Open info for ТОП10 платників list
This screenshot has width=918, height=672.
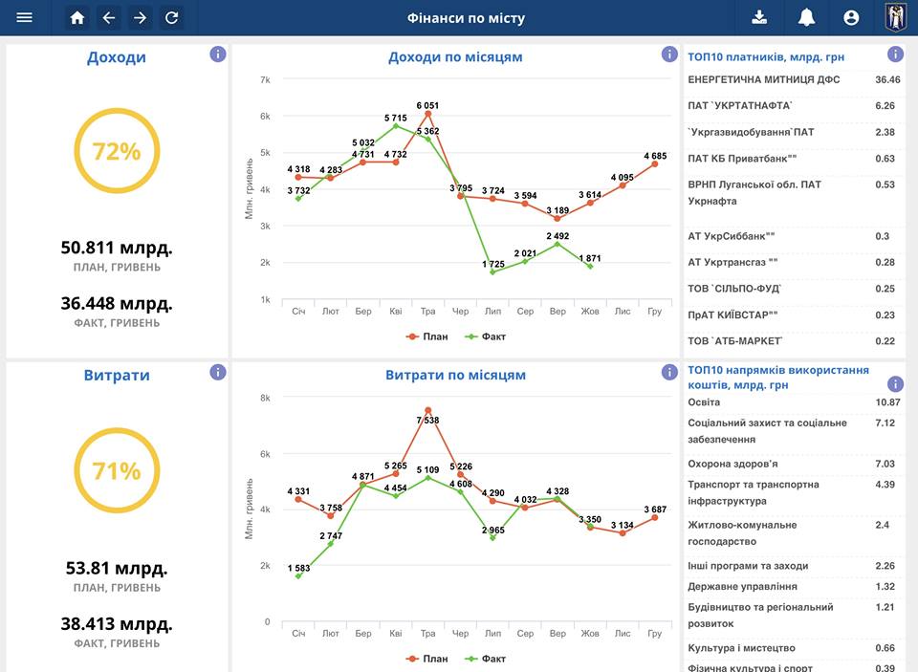point(895,54)
